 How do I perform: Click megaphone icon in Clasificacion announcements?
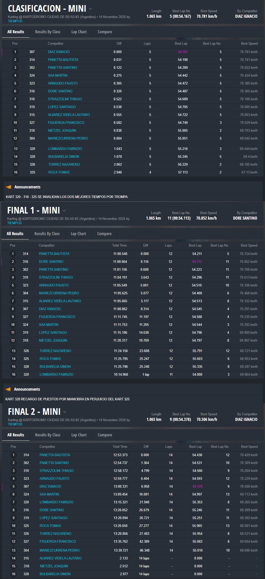9,187
